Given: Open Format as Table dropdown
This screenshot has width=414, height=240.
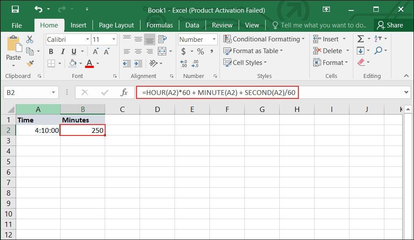Looking at the screenshot, I should (253, 51).
